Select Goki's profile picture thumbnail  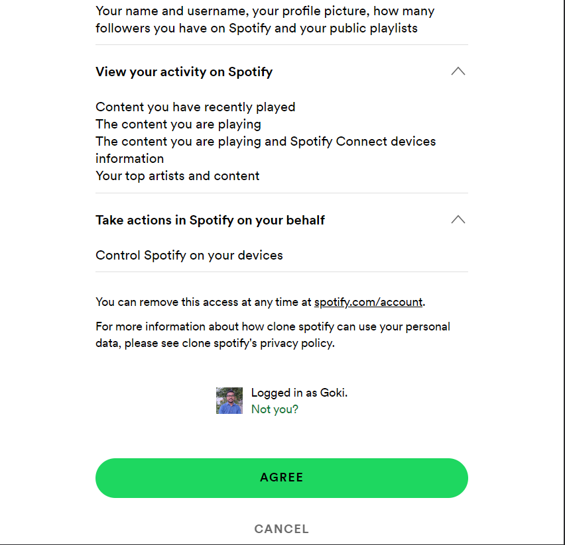click(x=229, y=401)
